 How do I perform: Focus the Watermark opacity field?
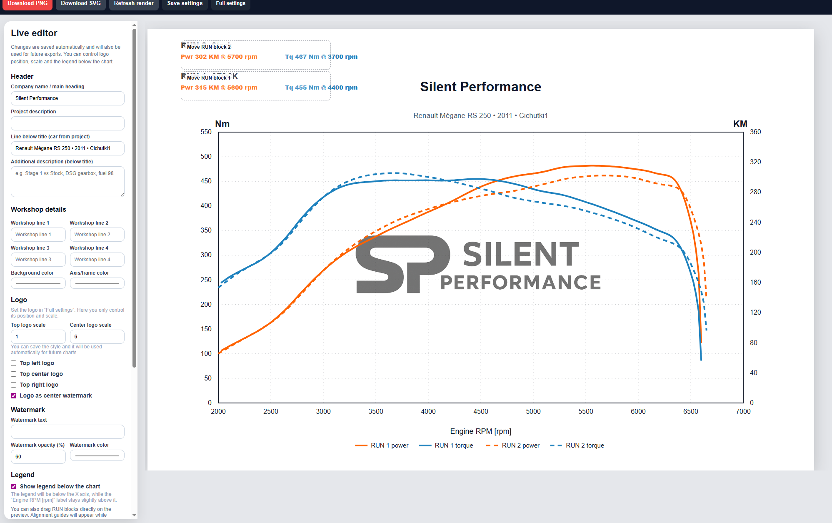click(x=38, y=457)
